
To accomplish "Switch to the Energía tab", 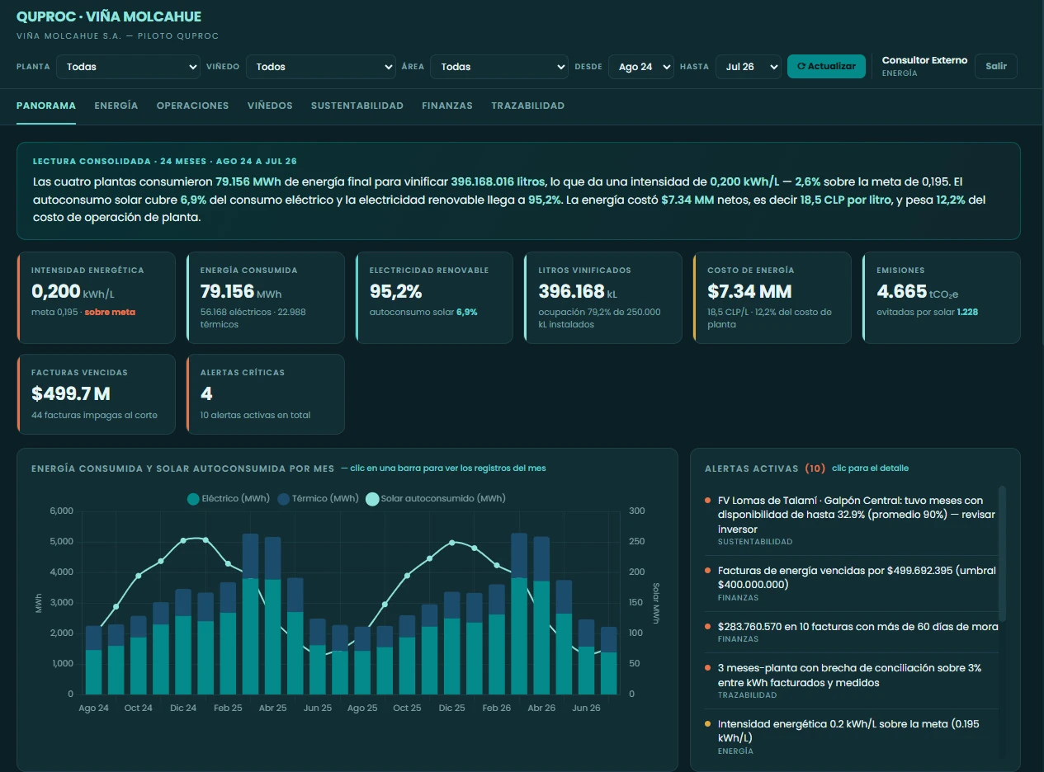I will coord(116,106).
